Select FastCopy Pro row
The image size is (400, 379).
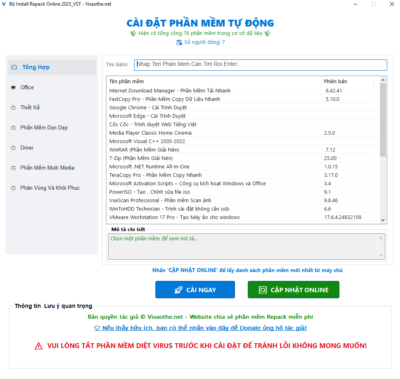[x=243, y=99]
